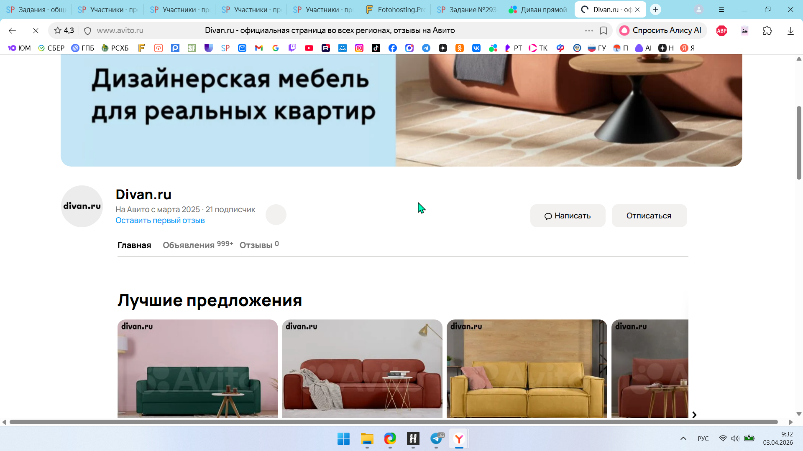803x451 pixels.
Task: Open the green sofa listing thumbnail
Action: (197, 368)
